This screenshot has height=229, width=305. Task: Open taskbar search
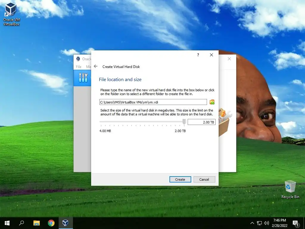tap(21, 223)
